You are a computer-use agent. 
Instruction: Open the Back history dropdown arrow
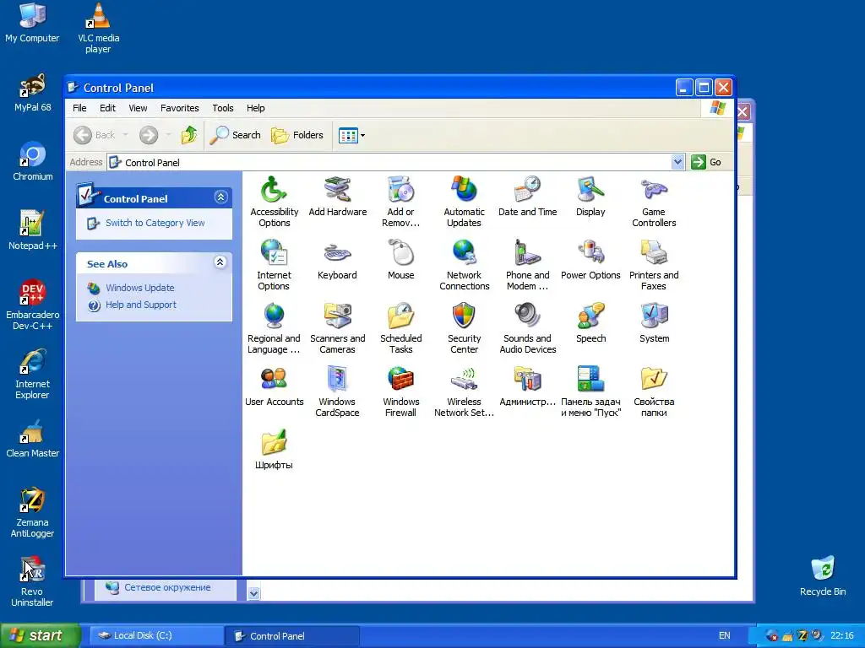[125, 135]
